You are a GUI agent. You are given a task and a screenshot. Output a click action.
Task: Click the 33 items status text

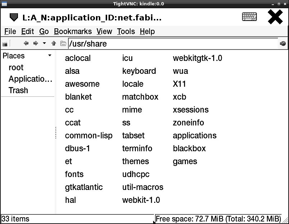(x=15, y=219)
